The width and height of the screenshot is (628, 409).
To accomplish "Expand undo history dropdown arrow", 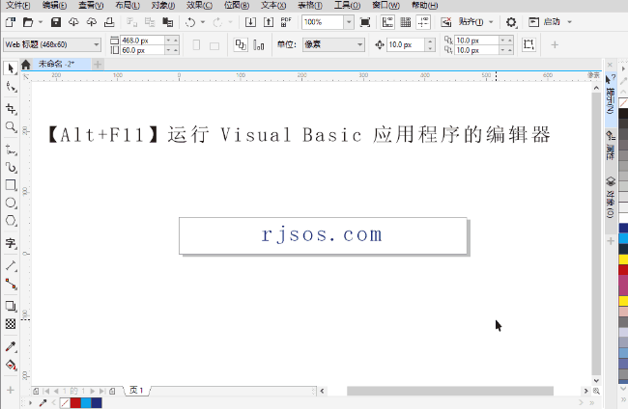I will 203,22.
